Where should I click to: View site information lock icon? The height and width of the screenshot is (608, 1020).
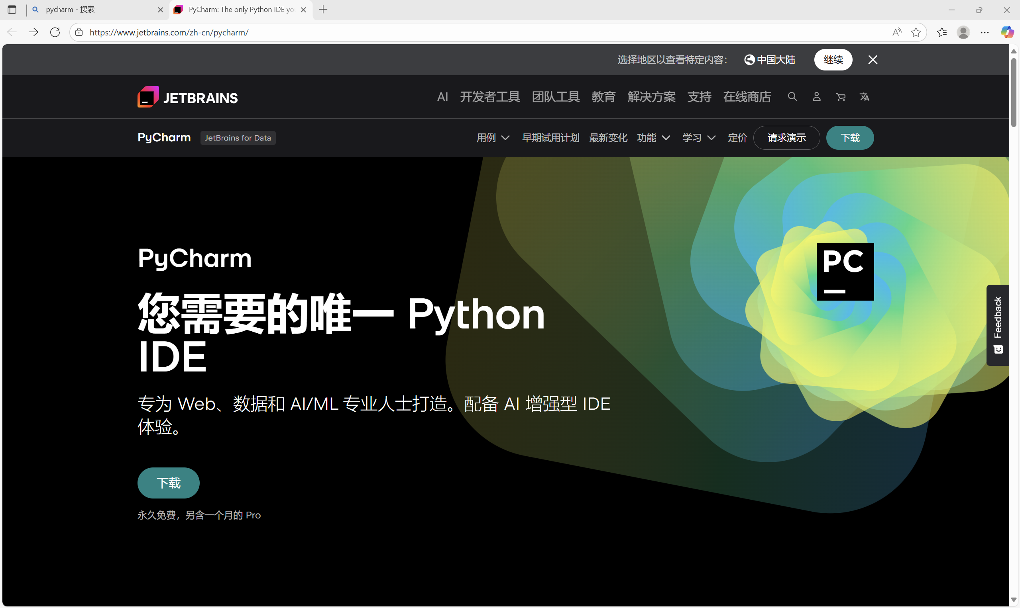[79, 32]
